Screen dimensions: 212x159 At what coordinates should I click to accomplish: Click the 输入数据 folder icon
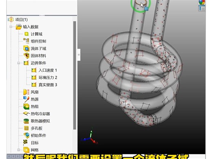coord(19,26)
